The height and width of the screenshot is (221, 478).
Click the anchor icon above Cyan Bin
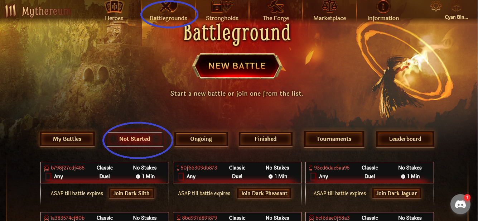click(x=457, y=6)
